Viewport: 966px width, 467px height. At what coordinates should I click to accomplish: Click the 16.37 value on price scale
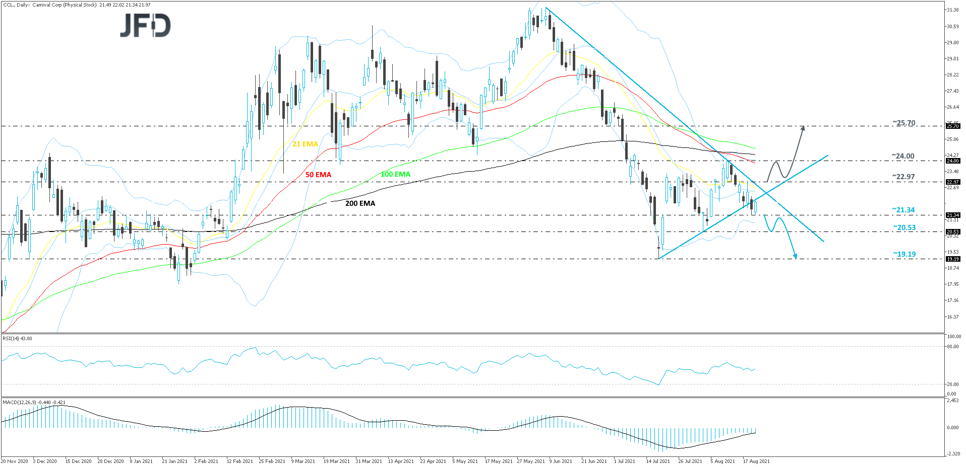[x=952, y=317]
